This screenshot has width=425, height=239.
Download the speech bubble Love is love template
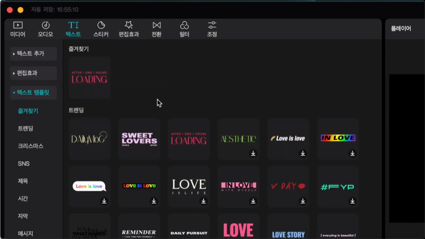tap(104, 201)
